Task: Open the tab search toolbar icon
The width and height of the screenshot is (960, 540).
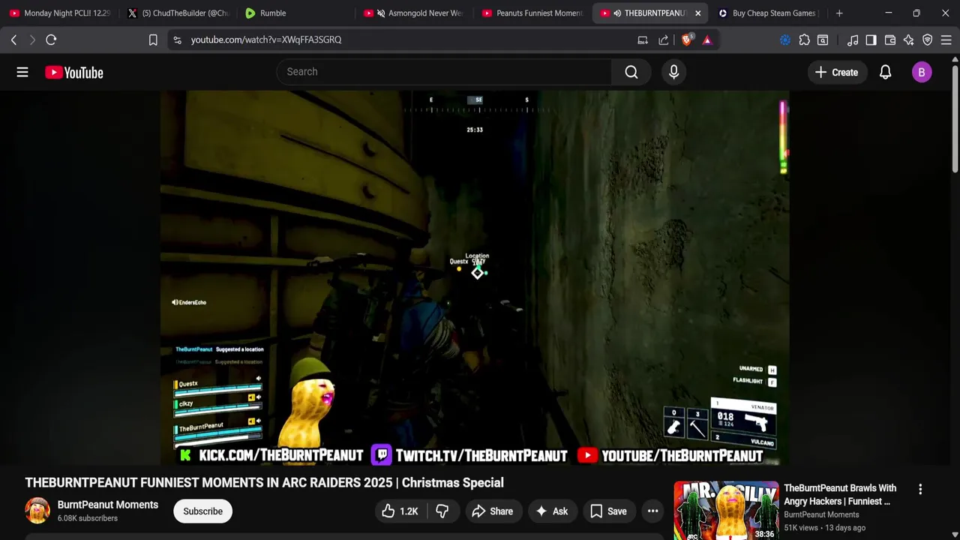Action: (823, 40)
